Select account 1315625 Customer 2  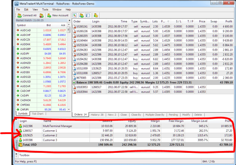(x=126, y=135)
